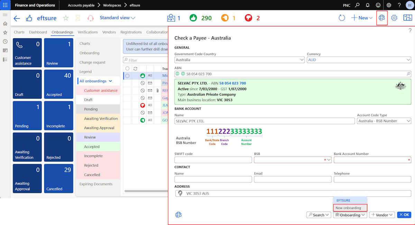415x225 pixels.
Task: Click the headset support icon
Action: coord(91,18)
